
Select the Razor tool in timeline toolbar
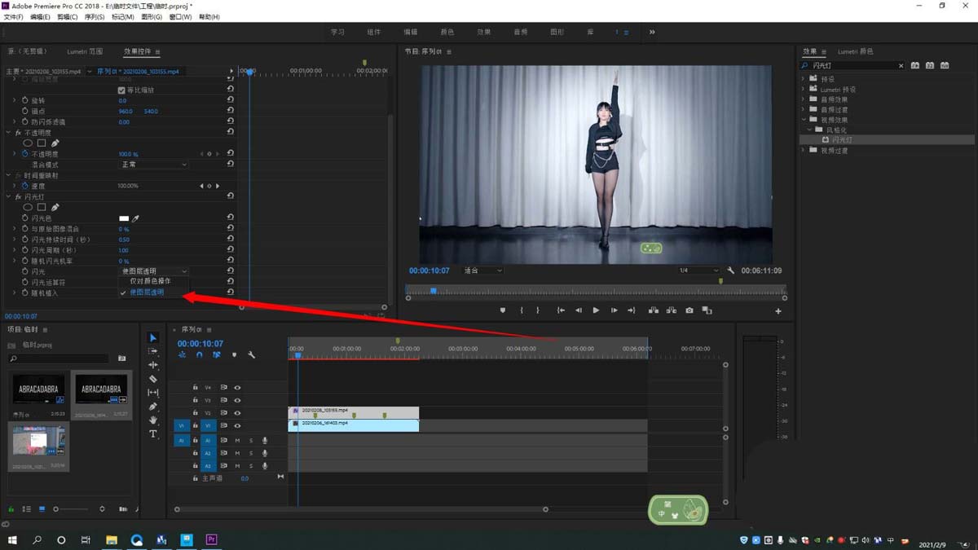point(153,379)
